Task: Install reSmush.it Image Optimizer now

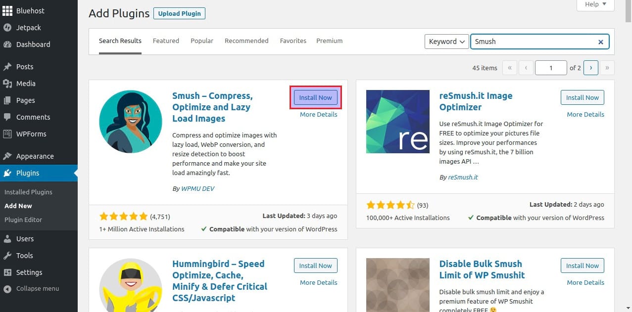Action: [583, 97]
